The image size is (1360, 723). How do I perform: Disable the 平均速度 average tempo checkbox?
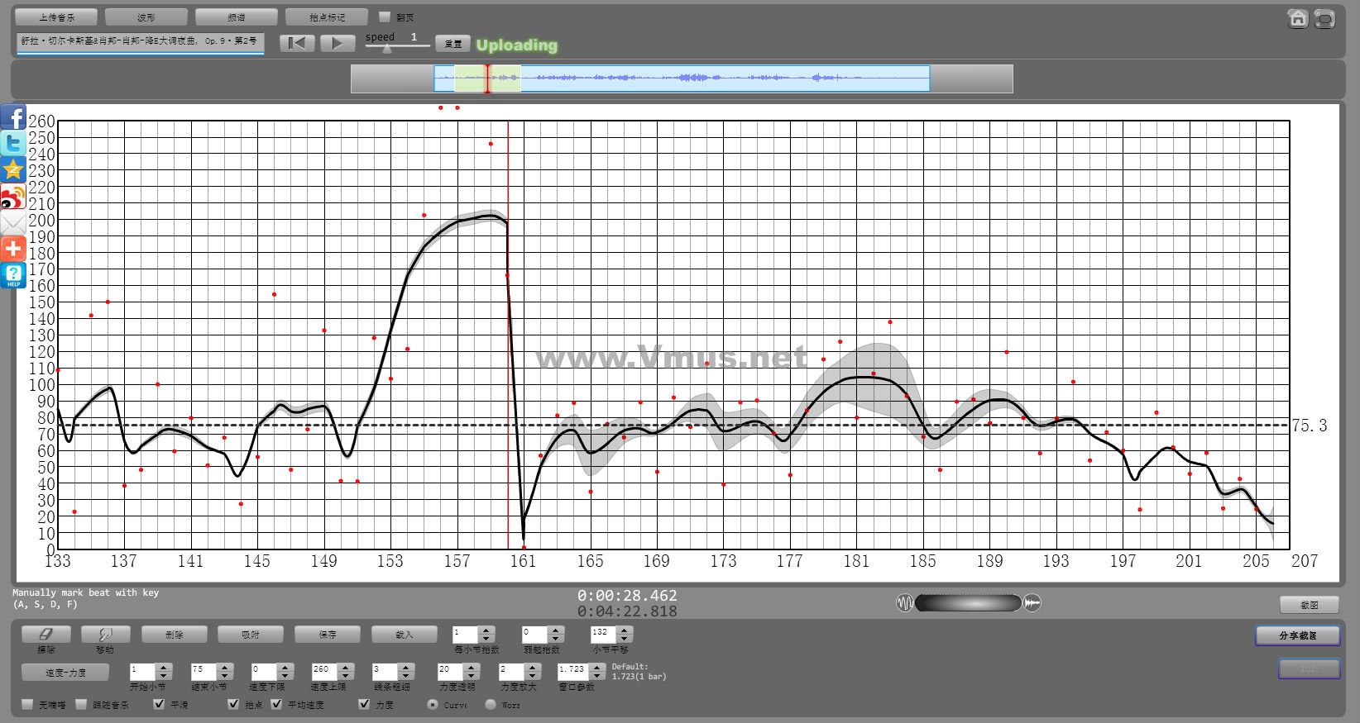(277, 704)
